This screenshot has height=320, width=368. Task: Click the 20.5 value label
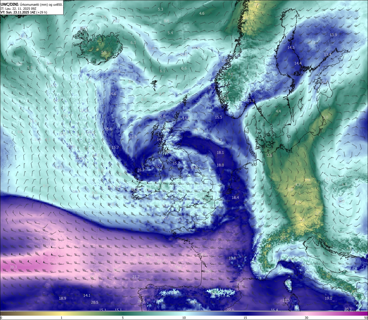click(x=95, y=302)
